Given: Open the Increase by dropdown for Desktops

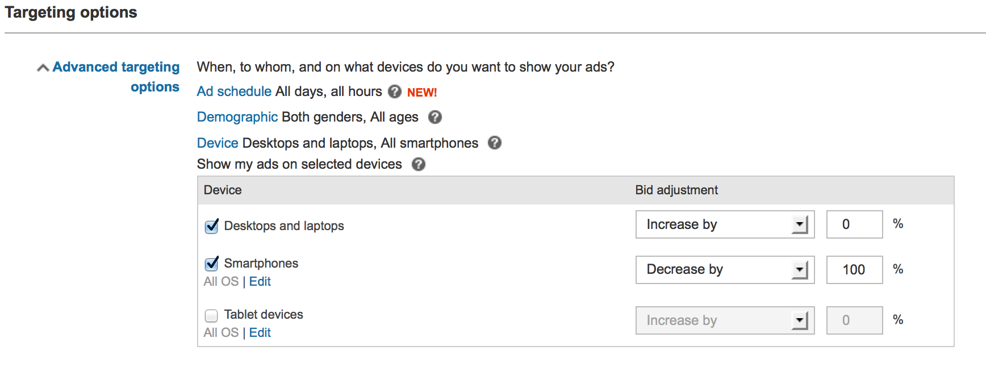Looking at the screenshot, I should [x=725, y=224].
